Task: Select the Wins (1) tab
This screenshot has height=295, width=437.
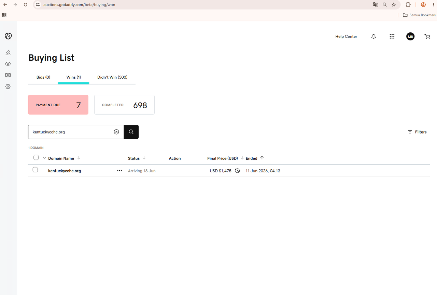Action: coord(74,77)
